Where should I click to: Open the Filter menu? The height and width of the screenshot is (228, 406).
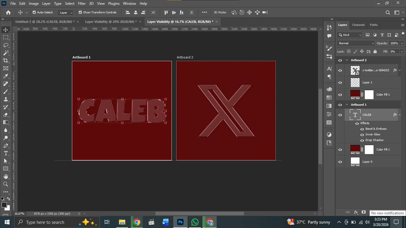(x=82, y=3)
